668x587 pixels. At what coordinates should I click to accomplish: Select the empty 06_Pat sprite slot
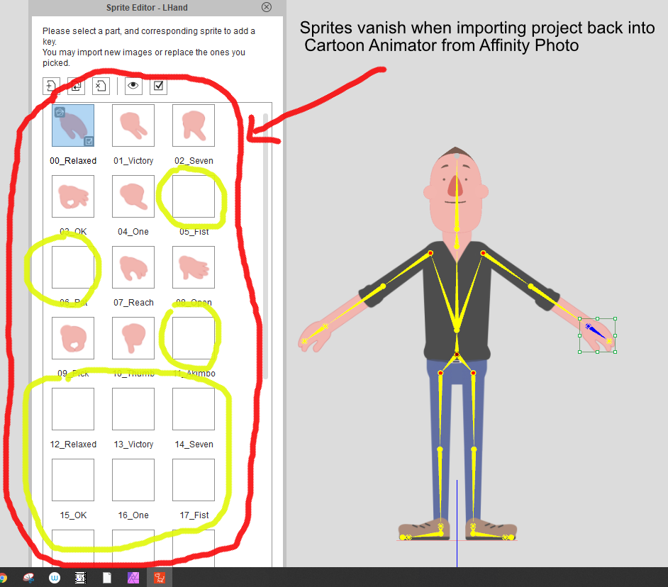73,267
